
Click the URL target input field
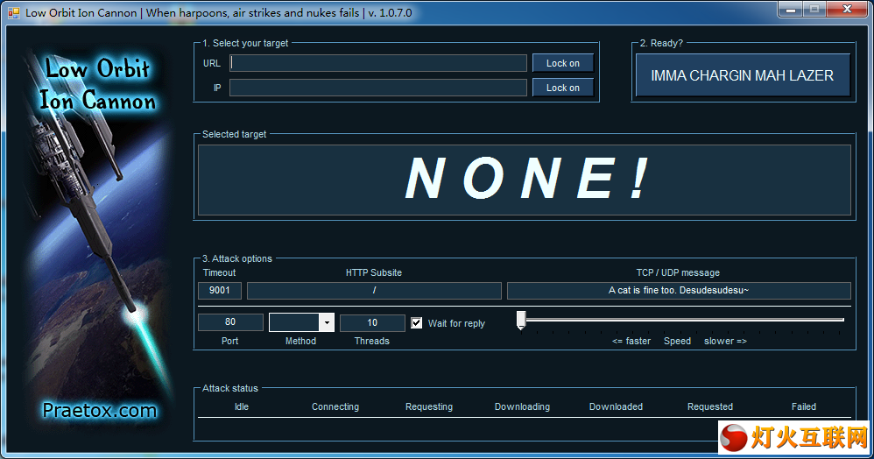click(378, 63)
